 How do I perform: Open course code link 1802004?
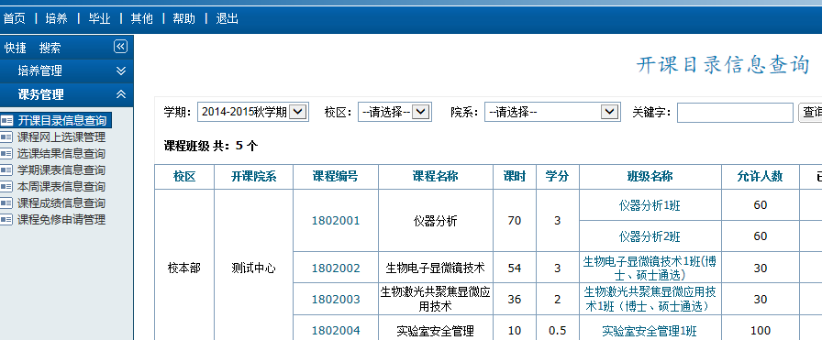336,331
